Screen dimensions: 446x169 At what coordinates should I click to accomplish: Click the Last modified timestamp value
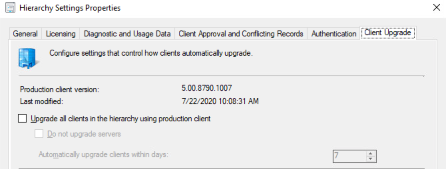tap(220, 101)
